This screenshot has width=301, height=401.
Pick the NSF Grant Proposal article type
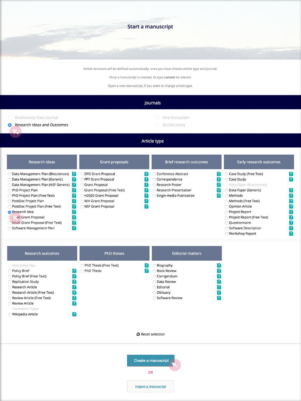[x=82, y=207]
